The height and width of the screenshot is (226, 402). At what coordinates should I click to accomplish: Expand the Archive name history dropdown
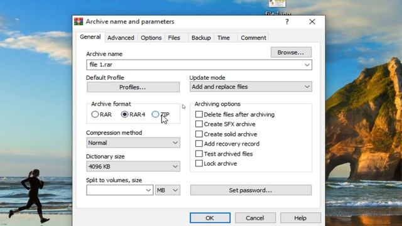[x=307, y=65]
